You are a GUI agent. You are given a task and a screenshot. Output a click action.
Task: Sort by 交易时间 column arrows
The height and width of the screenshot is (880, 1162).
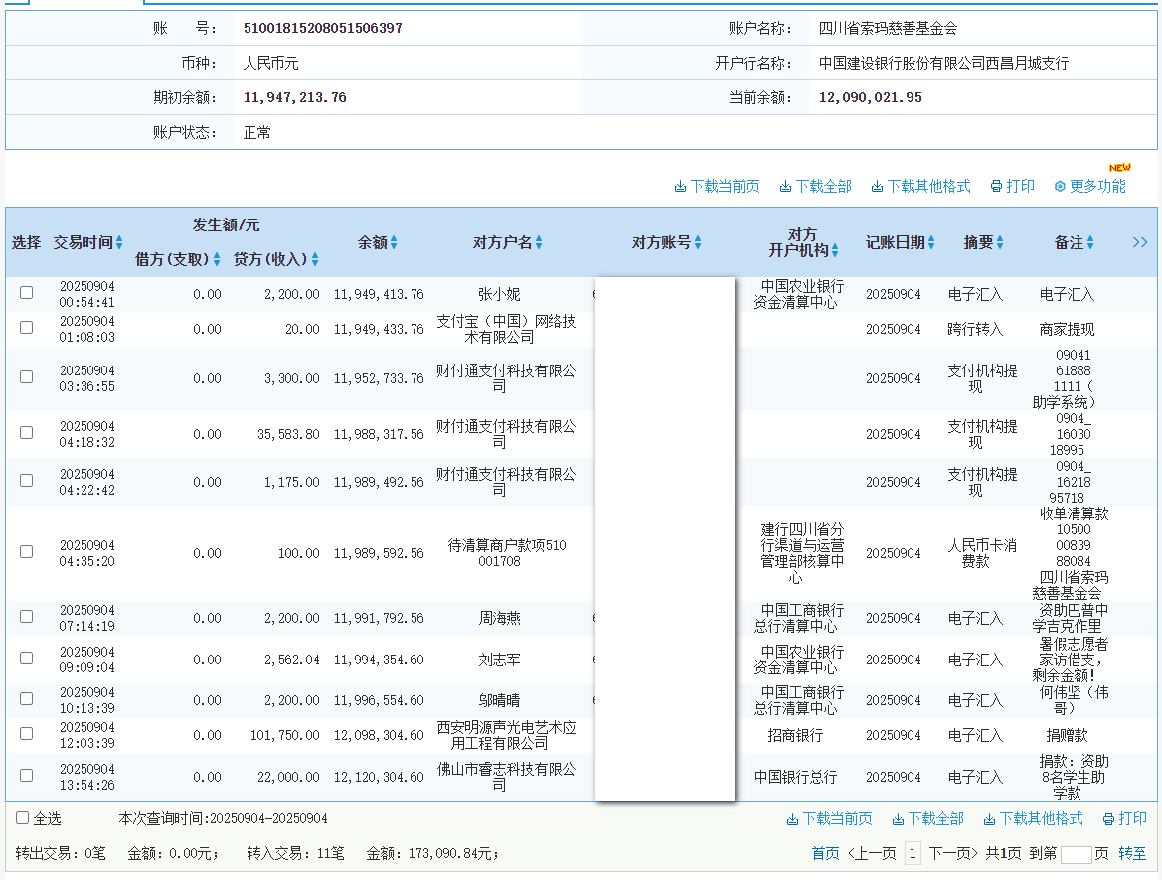tap(119, 243)
